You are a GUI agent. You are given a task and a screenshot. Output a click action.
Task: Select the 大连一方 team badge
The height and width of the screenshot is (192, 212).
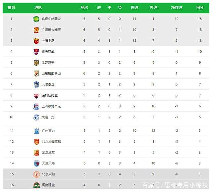[36, 117]
